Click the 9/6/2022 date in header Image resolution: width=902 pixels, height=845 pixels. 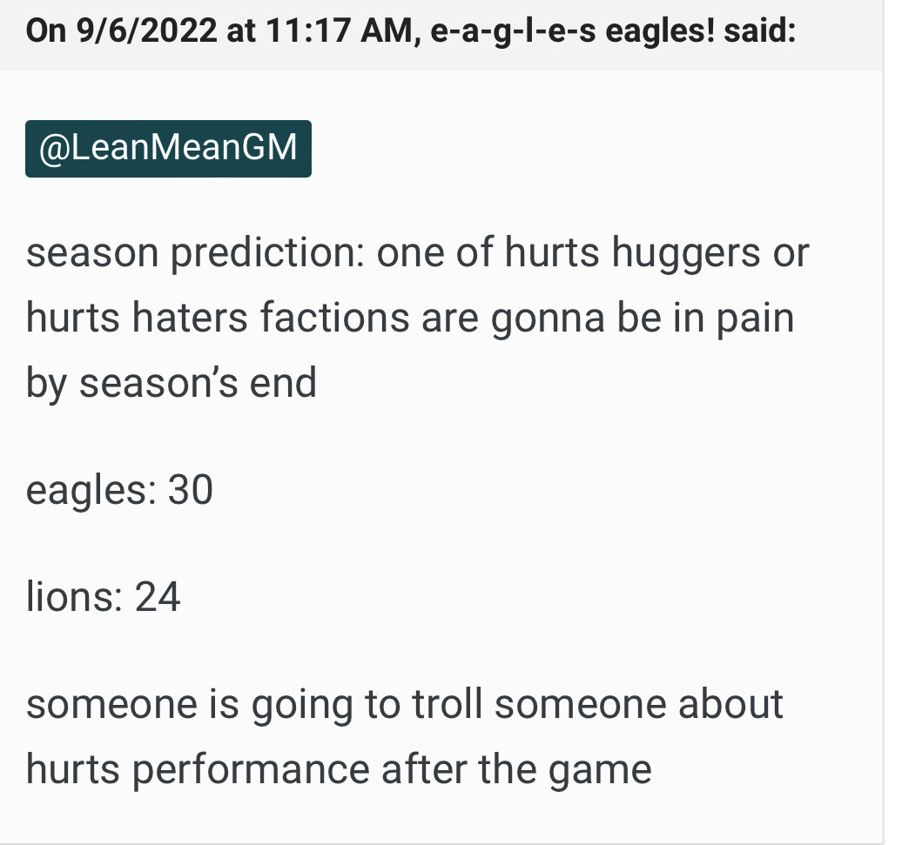146,30
